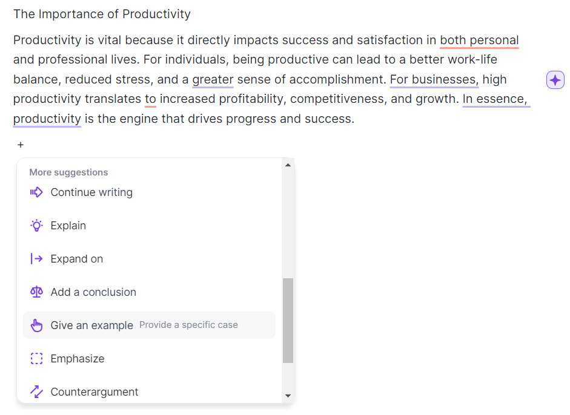Click the underlined phrase "both personal"

479,41
